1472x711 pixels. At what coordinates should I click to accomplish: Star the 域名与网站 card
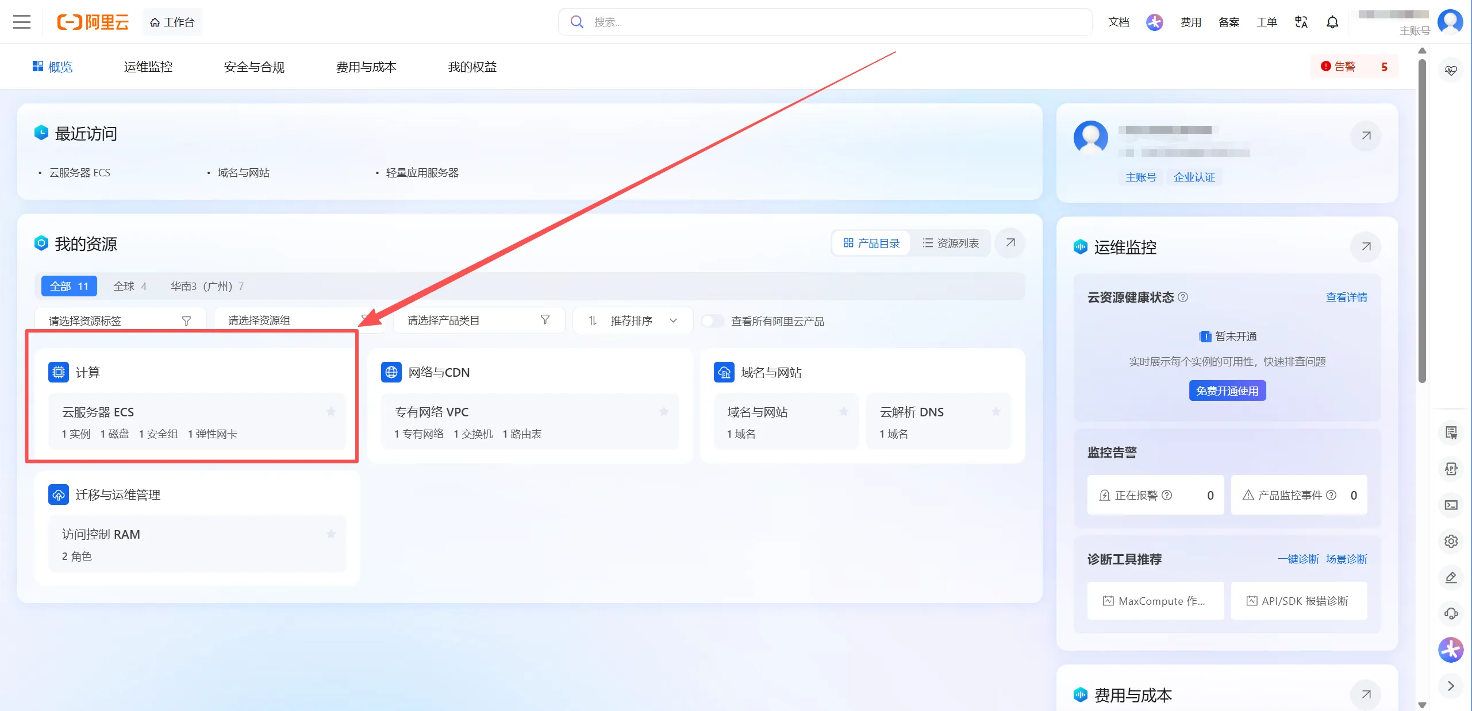tap(844, 412)
